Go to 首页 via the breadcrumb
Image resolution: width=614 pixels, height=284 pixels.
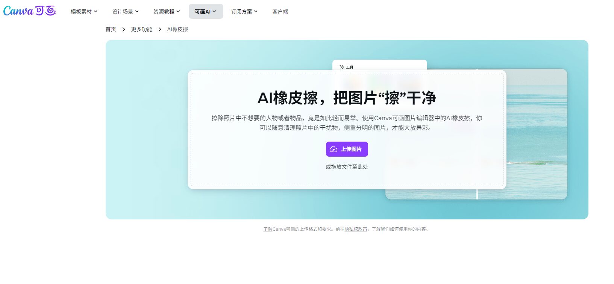[x=111, y=29]
